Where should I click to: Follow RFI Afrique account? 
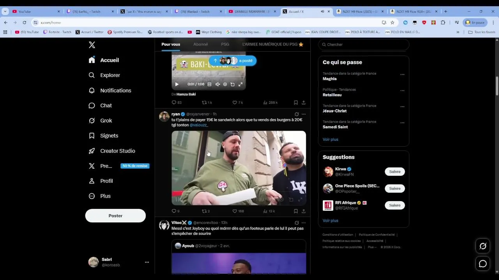pos(395,205)
